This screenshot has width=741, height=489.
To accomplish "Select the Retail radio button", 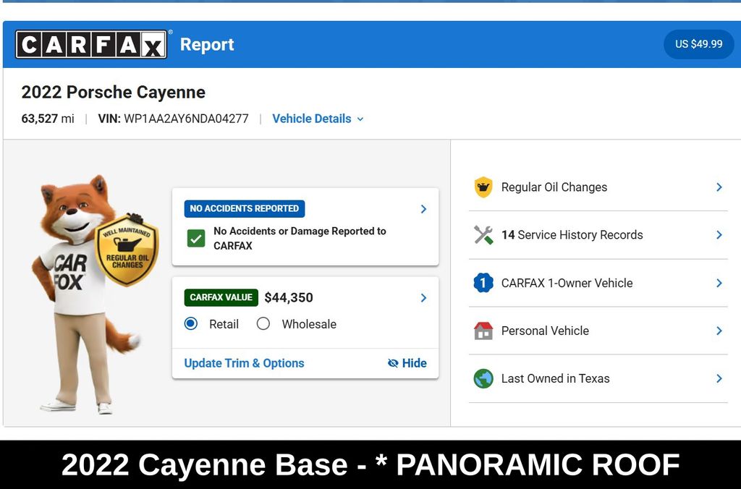I will click(x=191, y=323).
